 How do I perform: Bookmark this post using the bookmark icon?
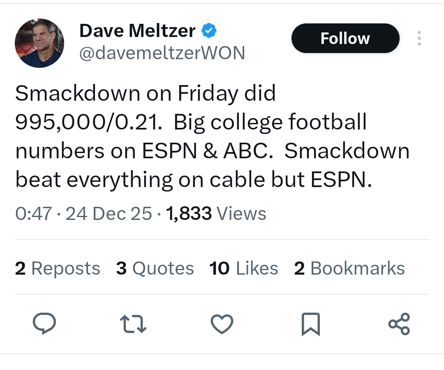[311, 324]
